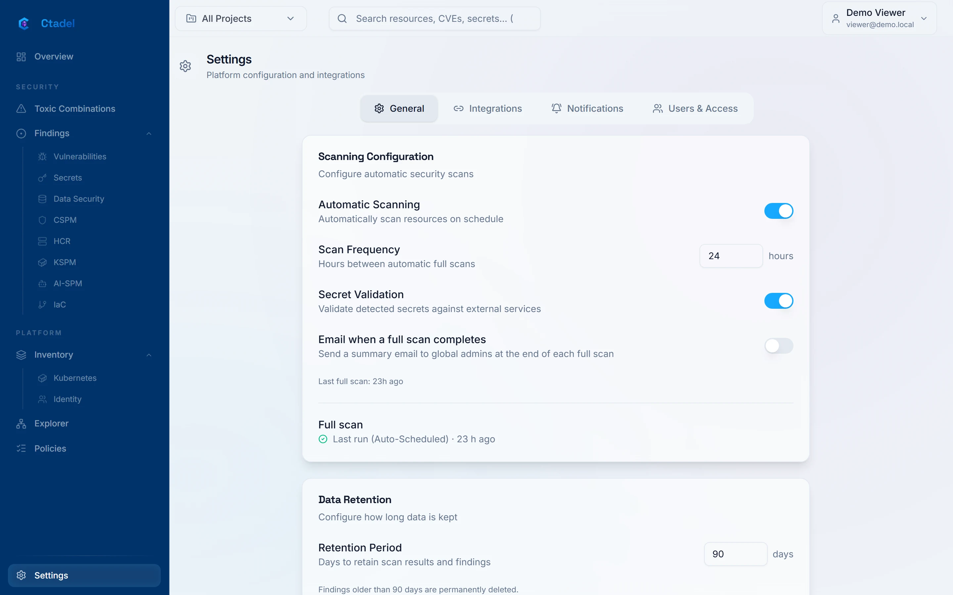Click Data Security database icon
Image resolution: width=953 pixels, height=595 pixels.
click(x=43, y=199)
